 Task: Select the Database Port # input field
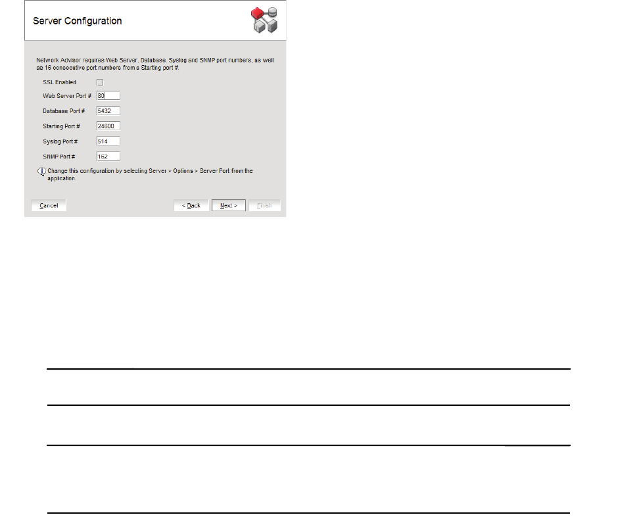[x=108, y=111]
